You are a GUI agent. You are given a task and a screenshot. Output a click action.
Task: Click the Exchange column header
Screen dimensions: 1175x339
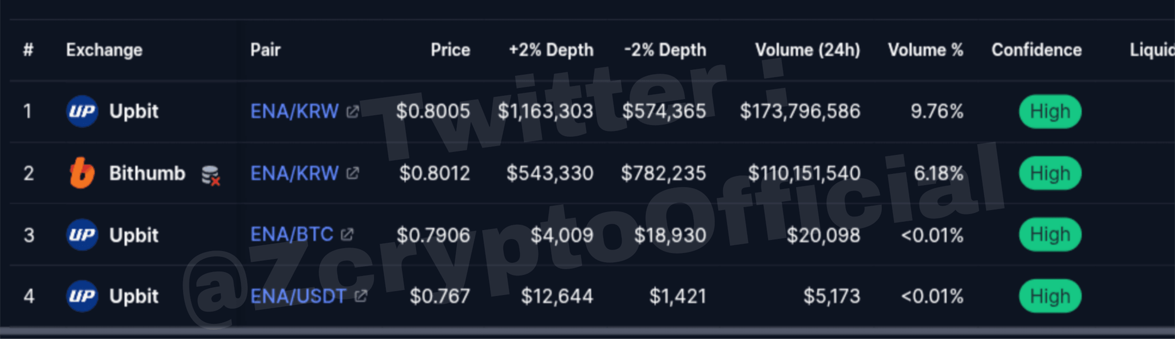tap(104, 50)
